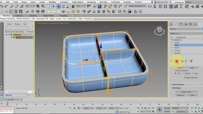Click the teapot primitive icon in second toolbar
The width and height of the screenshot is (203, 114).
coord(63,11)
